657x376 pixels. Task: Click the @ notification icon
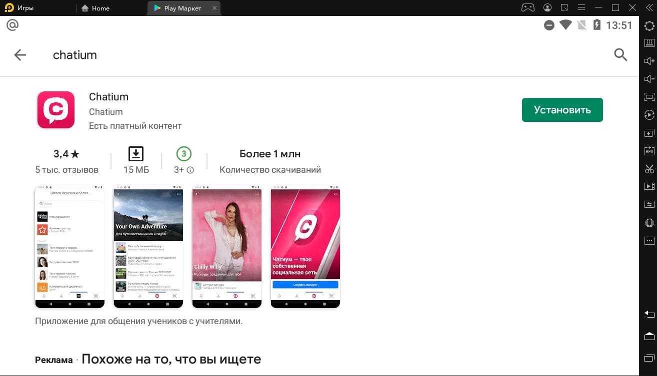(x=12, y=25)
